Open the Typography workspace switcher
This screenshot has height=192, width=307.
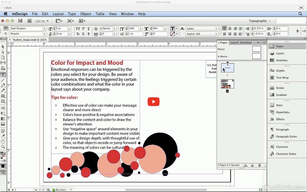259,21
